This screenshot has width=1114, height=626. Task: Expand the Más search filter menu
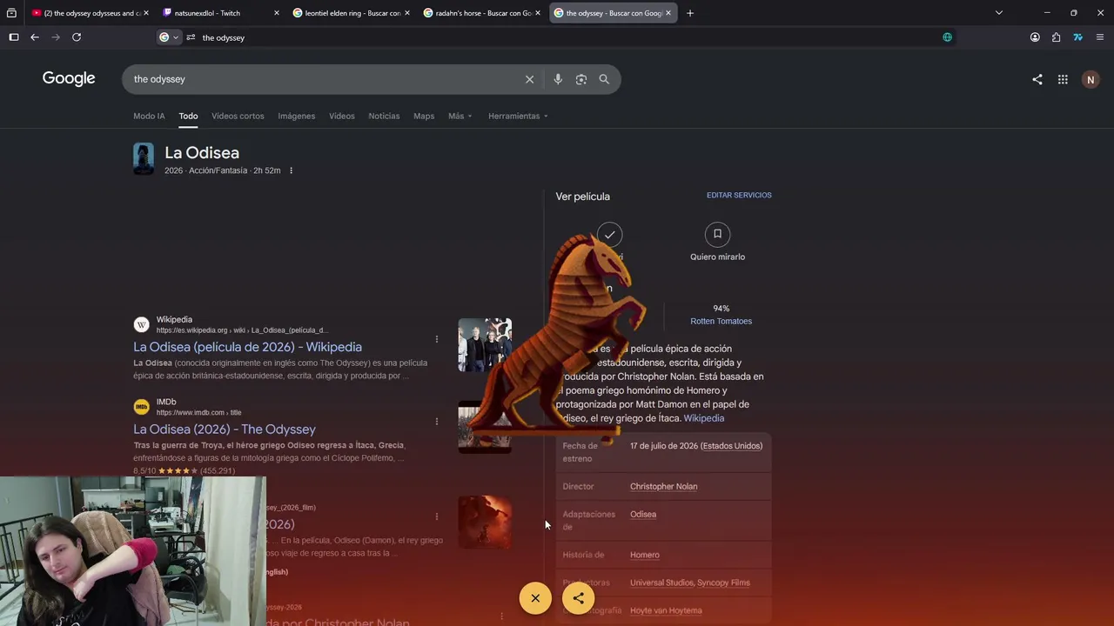click(x=460, y=116)
